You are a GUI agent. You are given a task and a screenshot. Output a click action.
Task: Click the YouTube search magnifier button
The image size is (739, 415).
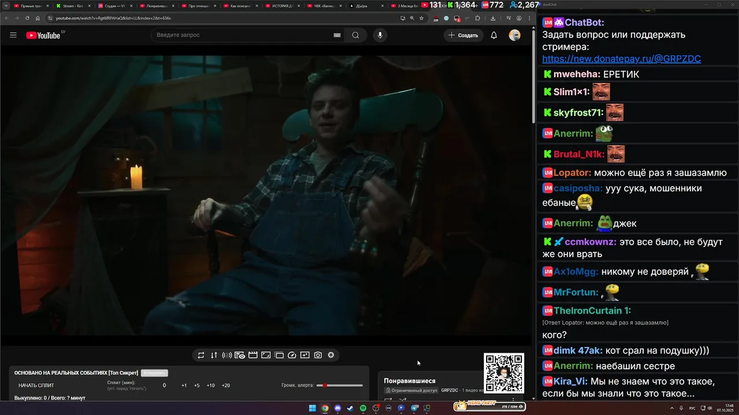(x=356, y=35)
